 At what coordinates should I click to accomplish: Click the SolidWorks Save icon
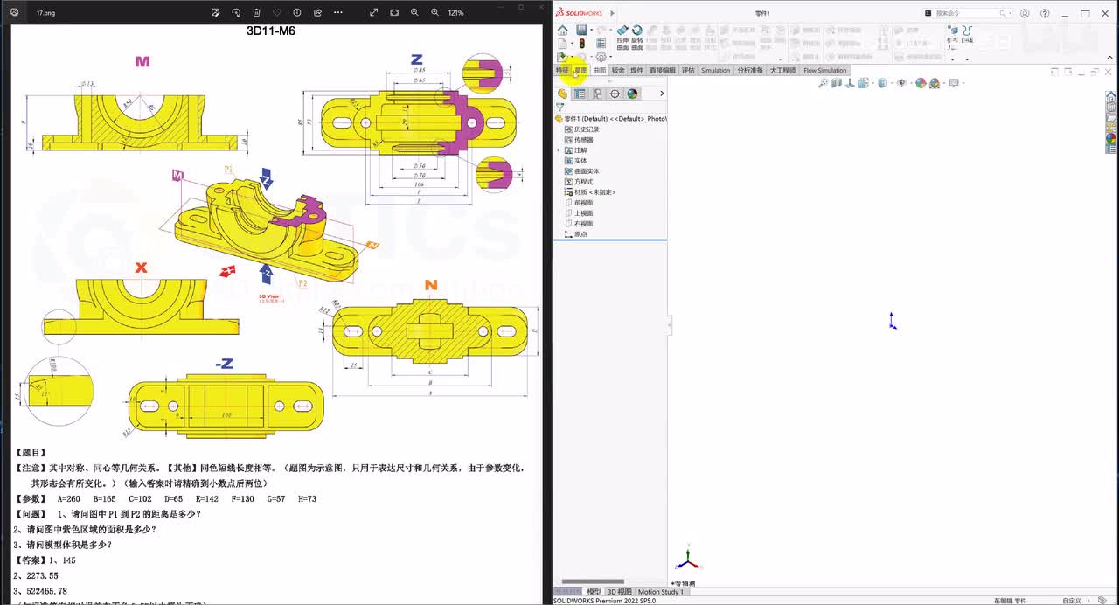click(x=581, y=31)
